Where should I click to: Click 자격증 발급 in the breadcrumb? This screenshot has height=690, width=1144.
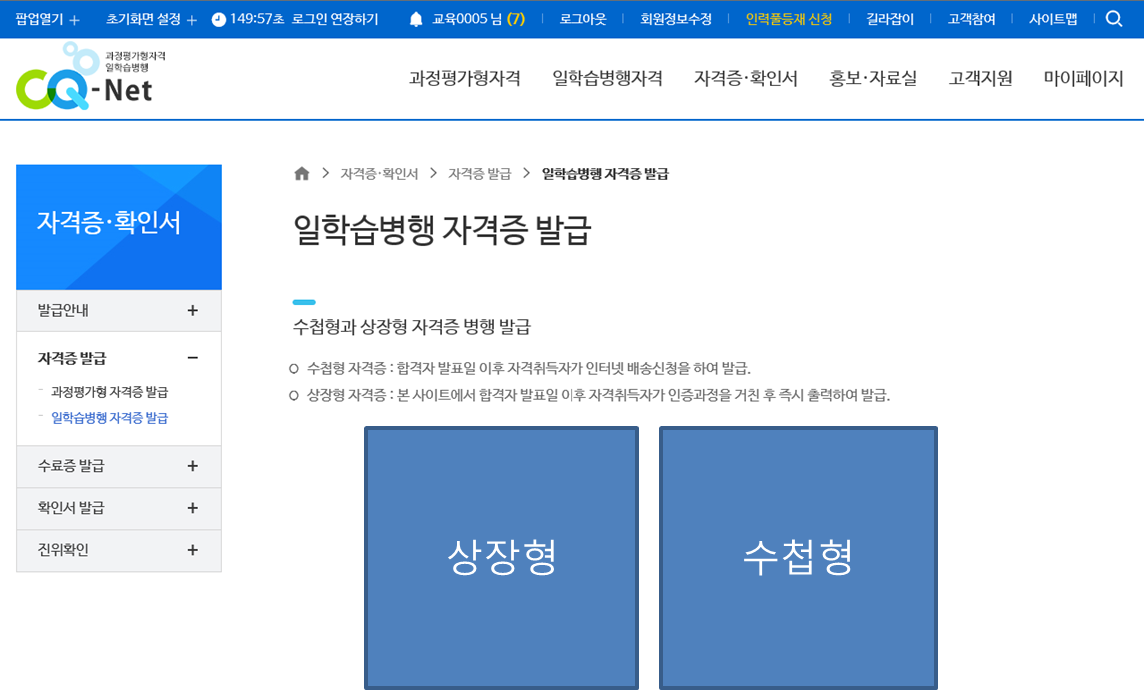[479, 174]
